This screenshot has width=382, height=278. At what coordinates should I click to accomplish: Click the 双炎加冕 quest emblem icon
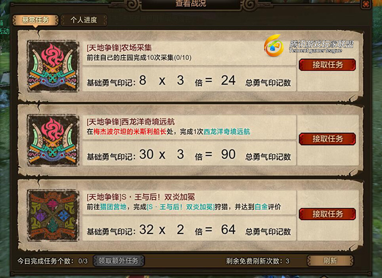[x=53, y=216]
